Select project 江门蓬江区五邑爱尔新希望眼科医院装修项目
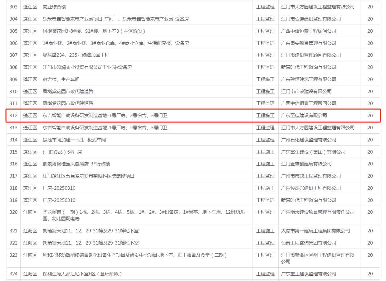Image resolution: width=386 pixels, height=281 pixels. click(89, 176)
